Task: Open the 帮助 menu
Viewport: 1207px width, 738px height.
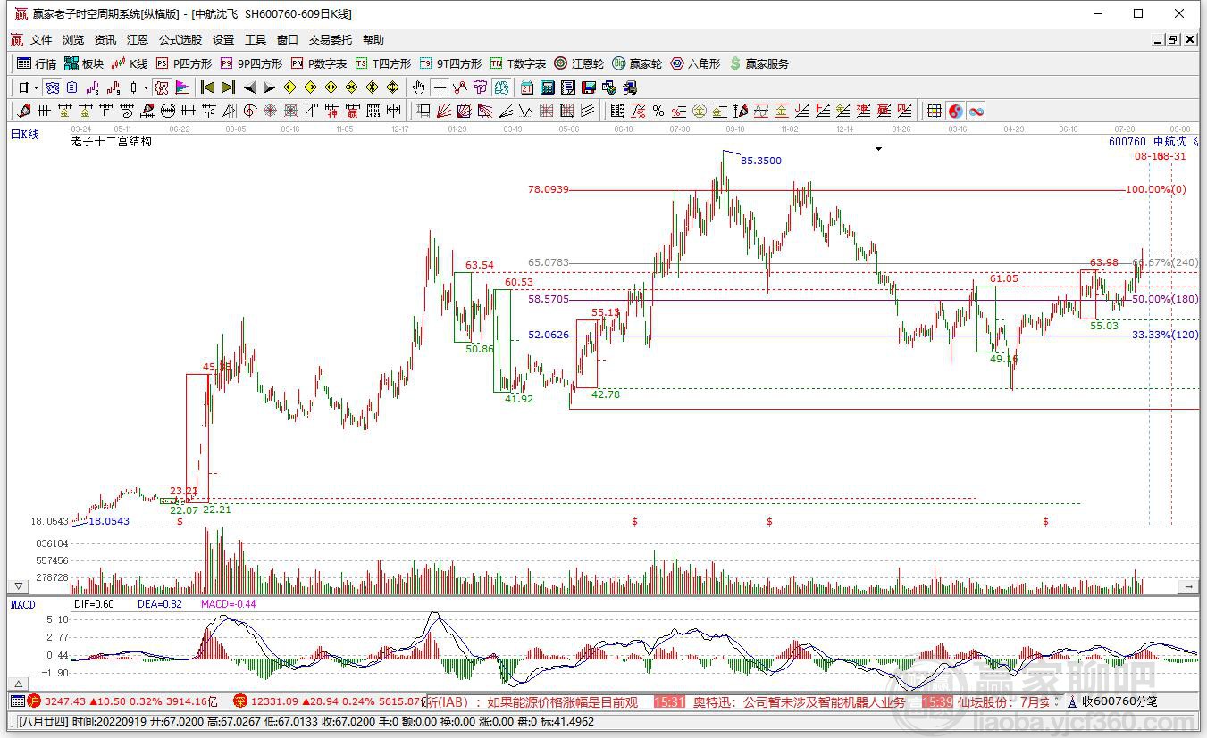Action: point(373,39)
